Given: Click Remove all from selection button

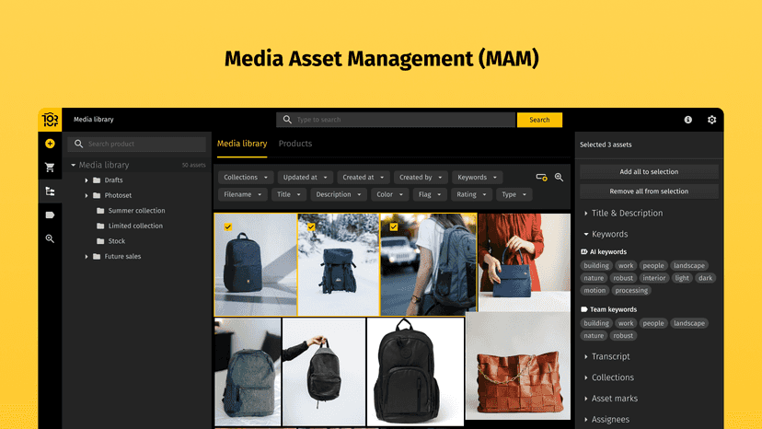Looking at the screenshot, I should [649, 191].
